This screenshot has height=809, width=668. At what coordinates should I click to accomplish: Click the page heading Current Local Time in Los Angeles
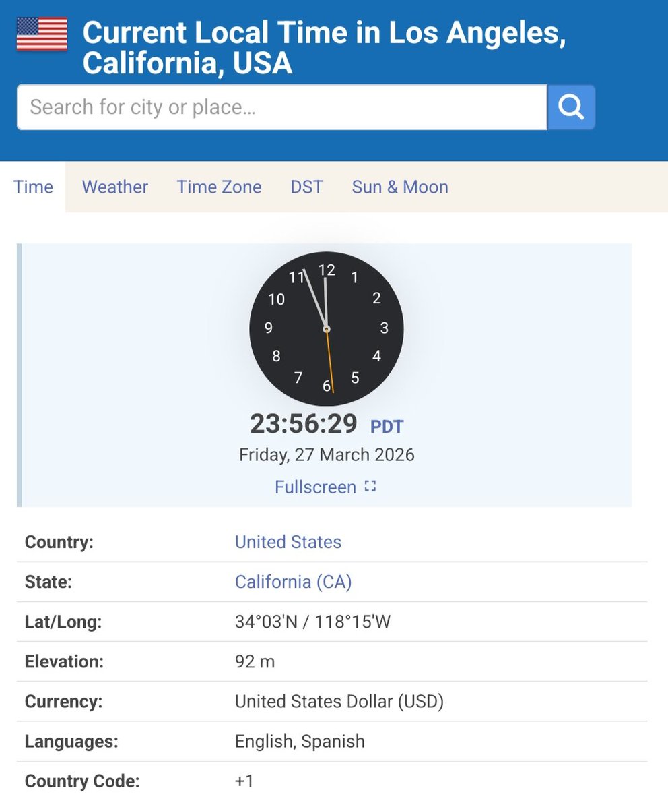coord(324,48)
